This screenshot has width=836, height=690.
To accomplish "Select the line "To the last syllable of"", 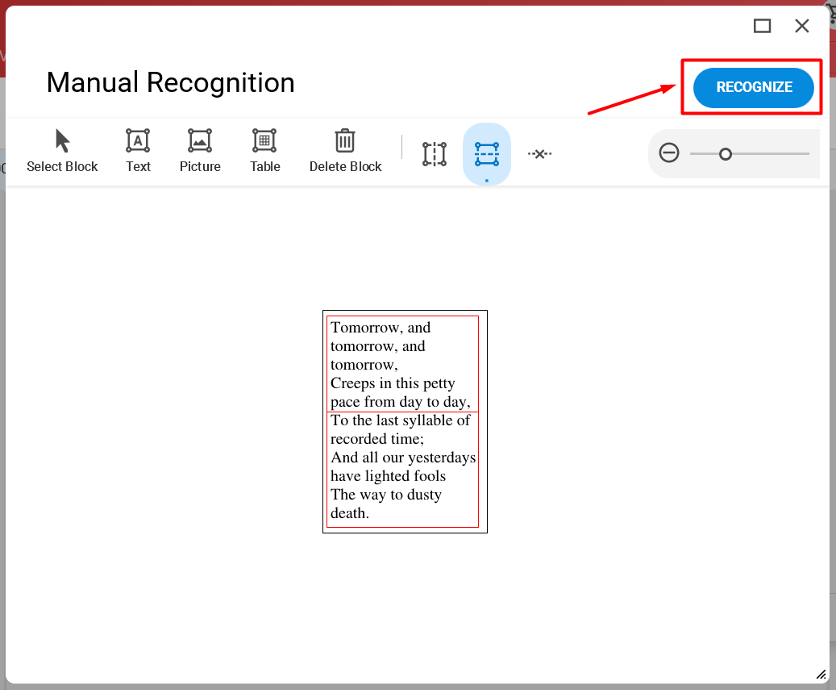I will (x=401, y=420).
